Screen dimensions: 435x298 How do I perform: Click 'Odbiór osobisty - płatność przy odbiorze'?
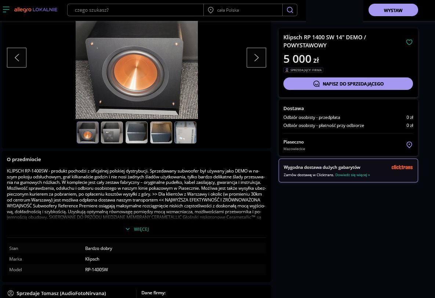pos(323,126)
